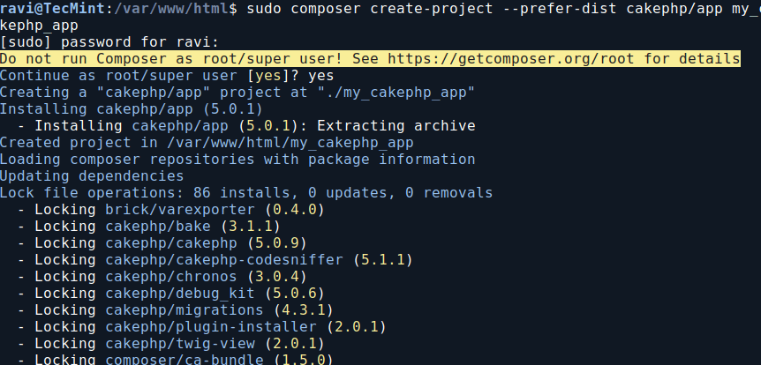Click the brick/varexporter package name

[180, 210]
